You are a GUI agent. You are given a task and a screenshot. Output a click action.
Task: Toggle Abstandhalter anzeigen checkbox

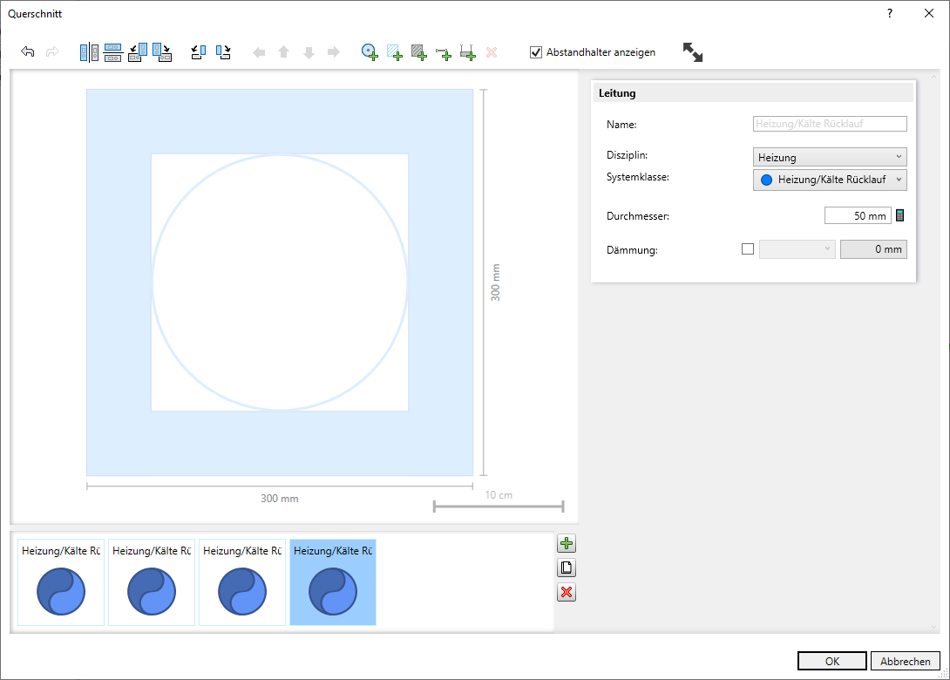536,52
